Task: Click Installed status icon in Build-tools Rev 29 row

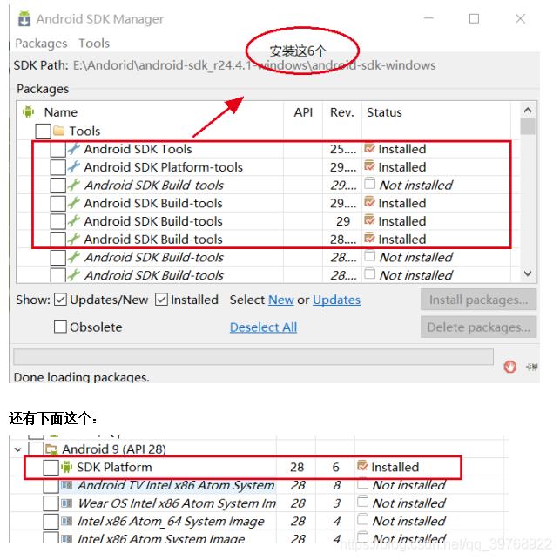Action: pos(369,220)
